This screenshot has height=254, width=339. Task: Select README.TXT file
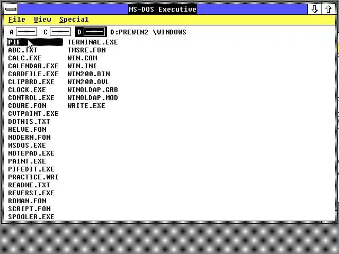(x=29, y=185)
